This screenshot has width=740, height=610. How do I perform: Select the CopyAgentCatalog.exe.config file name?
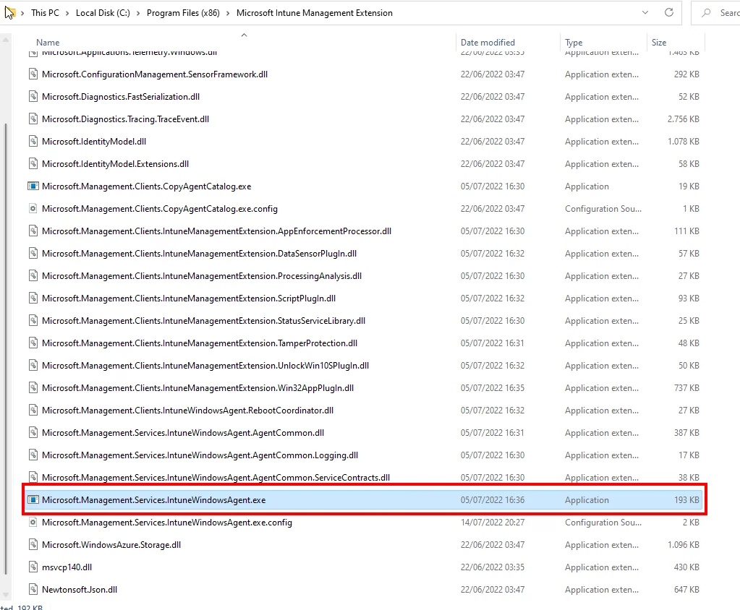coord(160,208)
